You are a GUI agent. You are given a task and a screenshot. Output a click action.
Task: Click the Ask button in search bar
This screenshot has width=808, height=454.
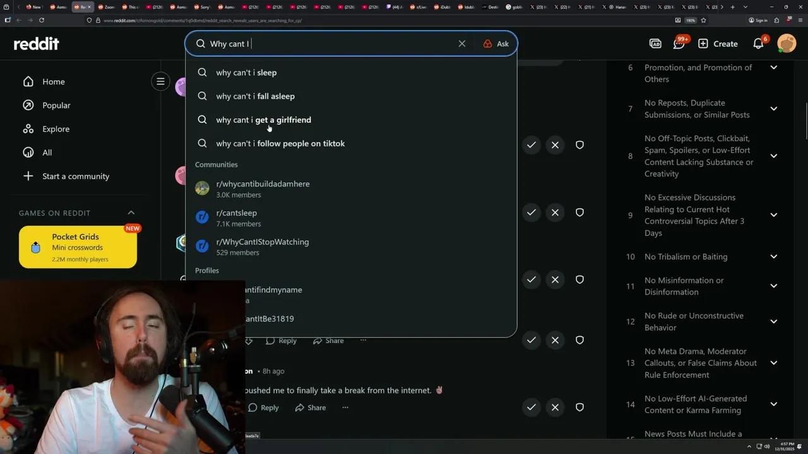tap(496, 44)
